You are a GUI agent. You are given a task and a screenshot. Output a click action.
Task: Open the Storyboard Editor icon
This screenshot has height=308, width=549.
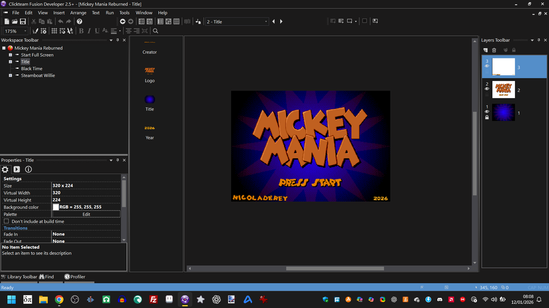(x=142, y=22)
